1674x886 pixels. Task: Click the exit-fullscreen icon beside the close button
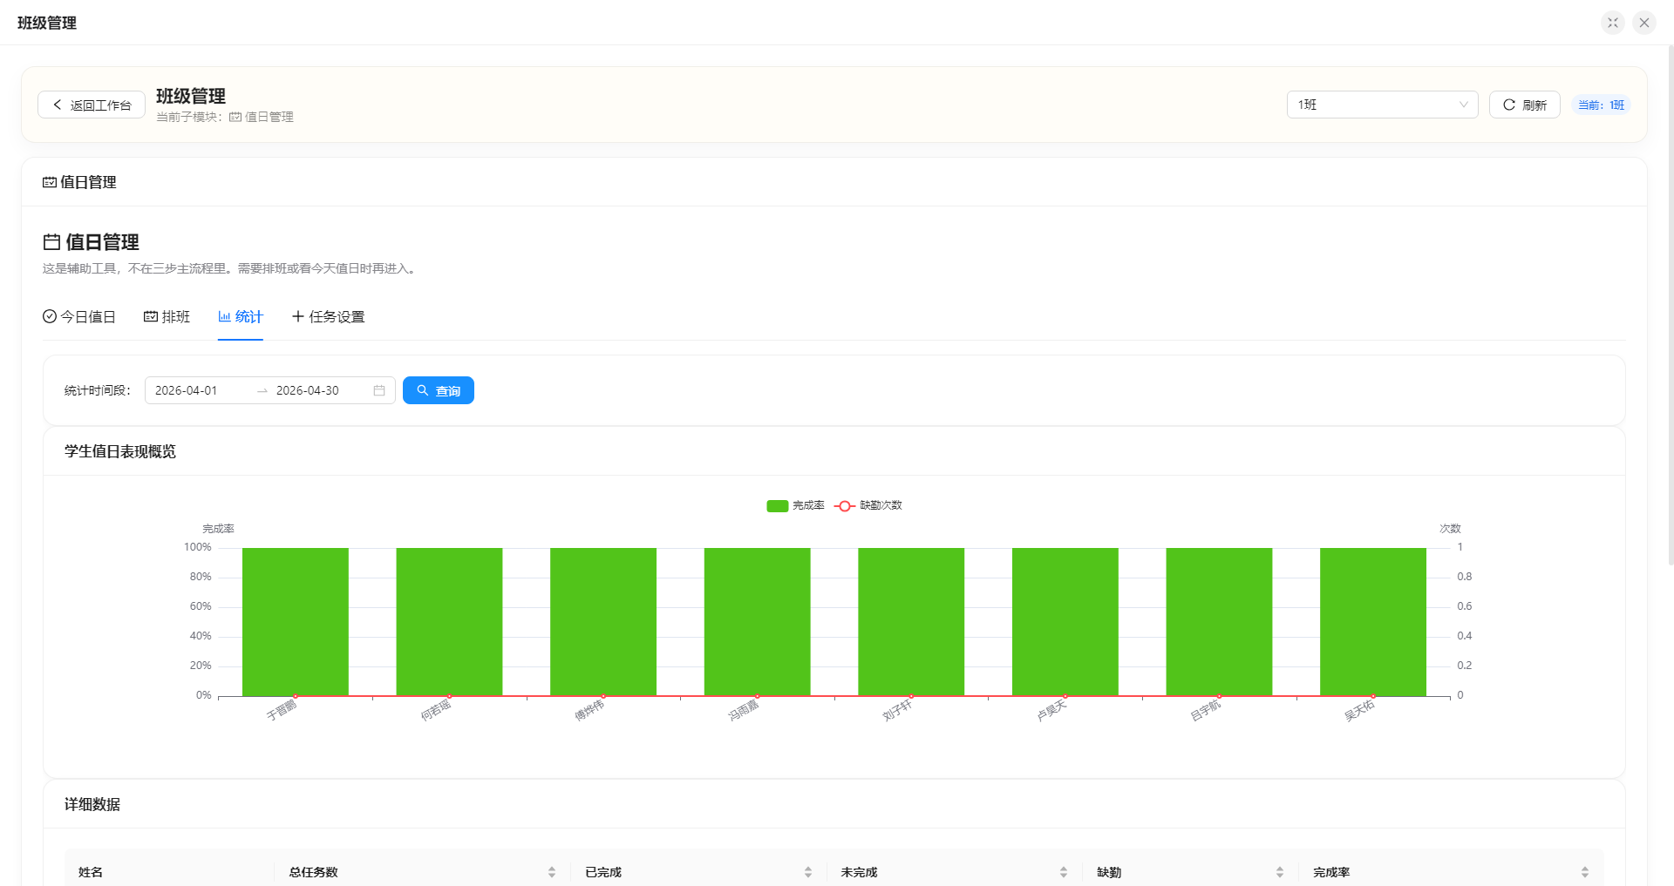[1612, 23]
